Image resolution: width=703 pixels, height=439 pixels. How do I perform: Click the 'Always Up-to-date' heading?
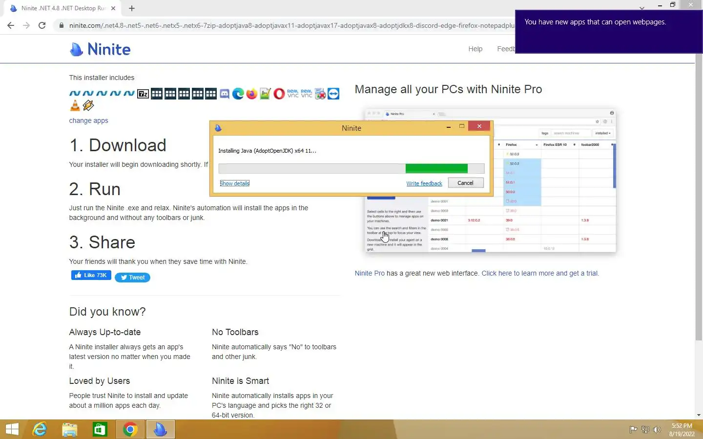[105, 332]
